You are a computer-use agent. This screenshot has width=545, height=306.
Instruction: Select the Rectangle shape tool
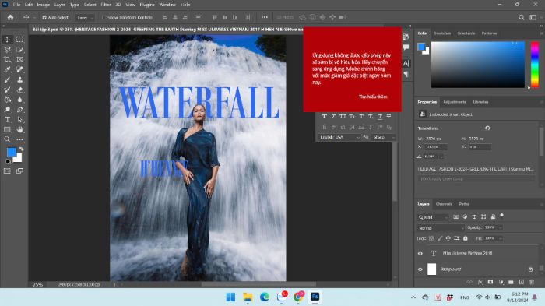pyautogui.click(x=7, y=129)
